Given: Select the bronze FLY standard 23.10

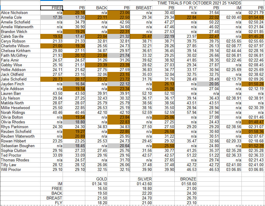Looking at the screenshot, I should (186, 203).
